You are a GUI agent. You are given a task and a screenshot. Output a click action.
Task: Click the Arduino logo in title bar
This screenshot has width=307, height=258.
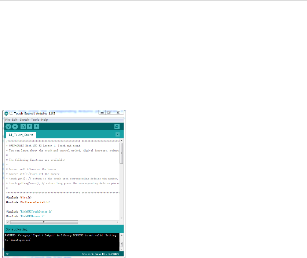tap(7, 113)
